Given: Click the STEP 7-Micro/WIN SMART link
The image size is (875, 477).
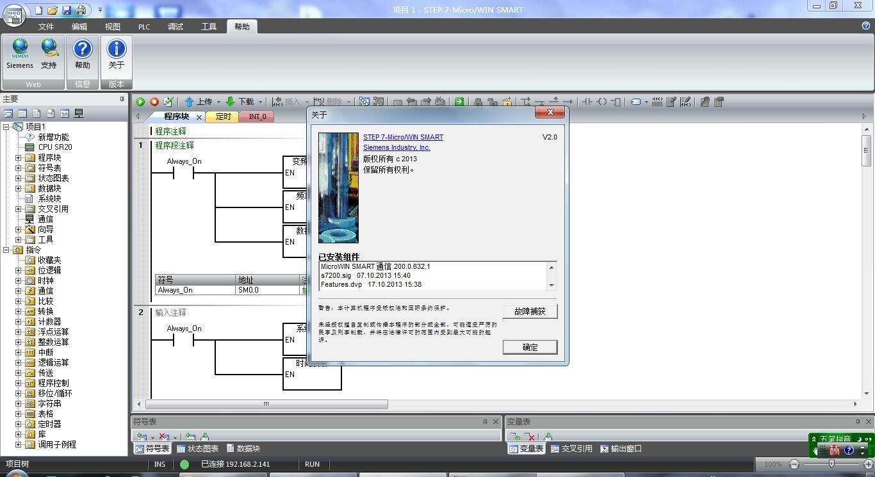Looking at the screenshot, I should tap(403, 137).
